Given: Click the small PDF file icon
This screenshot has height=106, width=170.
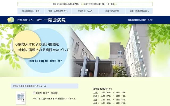Looking at the screenshot, I should click(x=34, y=93).
